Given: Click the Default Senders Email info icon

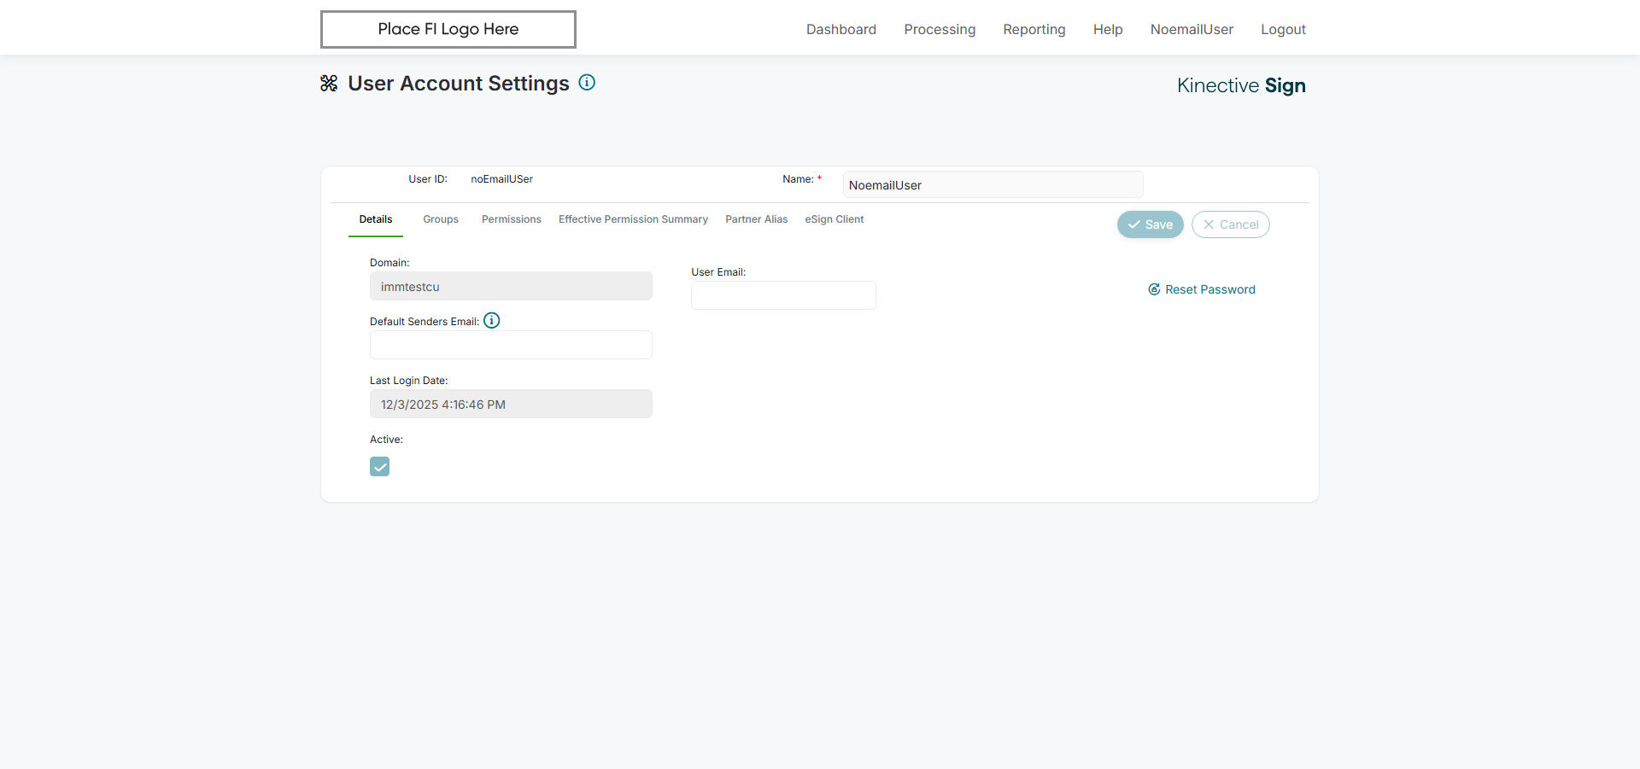Looking at the screenshot, I should [492, 320].
